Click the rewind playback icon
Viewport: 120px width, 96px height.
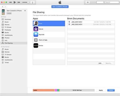pos(10,2)
